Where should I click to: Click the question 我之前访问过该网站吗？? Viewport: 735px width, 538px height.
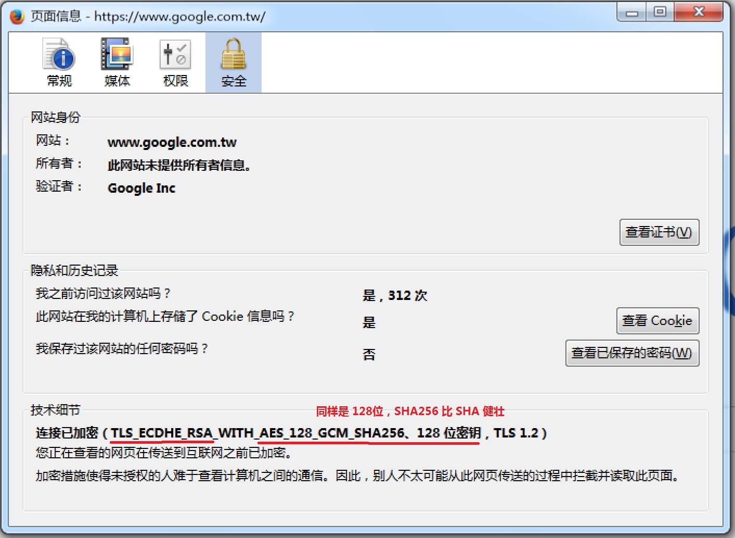click(x=103, y=293)
